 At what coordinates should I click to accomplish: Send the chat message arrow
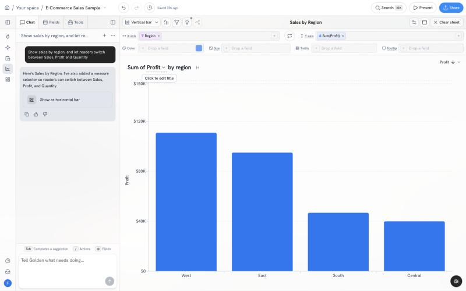point(110,281)
